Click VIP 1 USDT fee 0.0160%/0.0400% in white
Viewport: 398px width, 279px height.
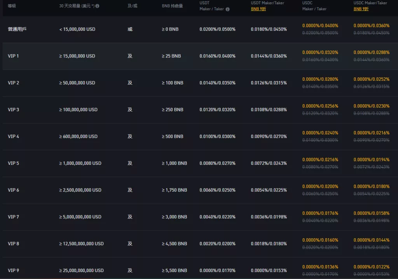tap(218, 56)
